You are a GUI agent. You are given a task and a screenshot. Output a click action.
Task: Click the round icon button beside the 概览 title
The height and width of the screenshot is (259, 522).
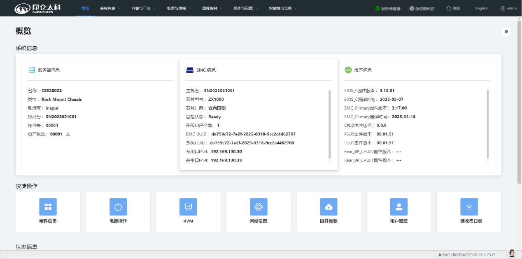click(x=506, y=31)
